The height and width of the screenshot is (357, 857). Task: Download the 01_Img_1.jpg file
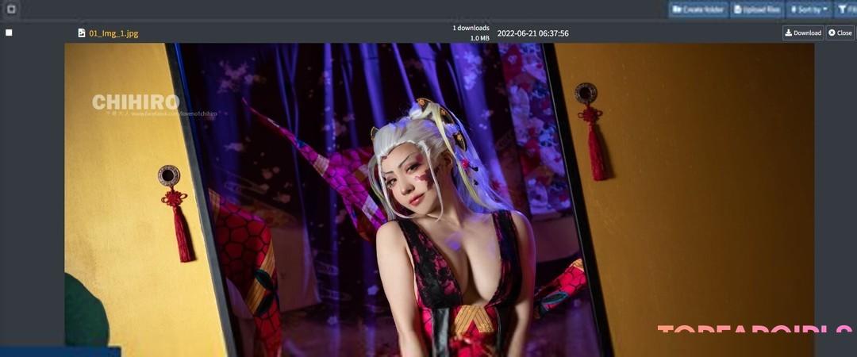803,33
